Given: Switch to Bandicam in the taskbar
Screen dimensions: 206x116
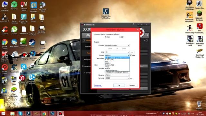Looking at the screenshot, I should click(x=60, y=113).
